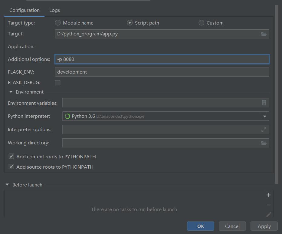
Task: Collapse the Before launch section
Action: (8, 185)
